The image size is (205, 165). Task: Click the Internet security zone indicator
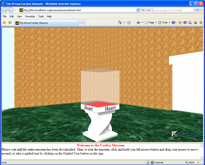pos(157,163)
